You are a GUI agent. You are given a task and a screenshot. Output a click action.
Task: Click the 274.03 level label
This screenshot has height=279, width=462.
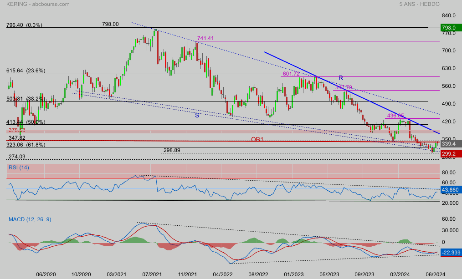tap(17, 157)
